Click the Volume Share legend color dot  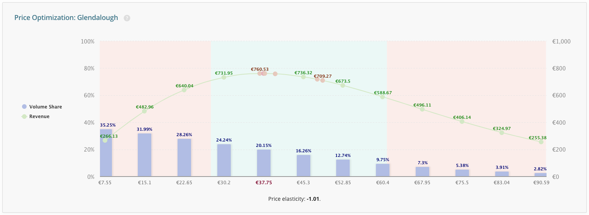coord(24,107)
